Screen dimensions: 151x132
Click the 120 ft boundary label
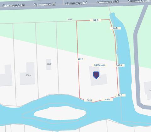(x=96, y=20)
